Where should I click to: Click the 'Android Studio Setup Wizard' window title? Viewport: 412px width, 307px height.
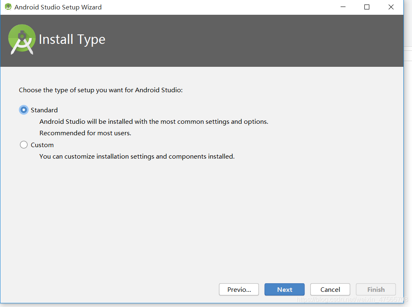coord(58,7)
